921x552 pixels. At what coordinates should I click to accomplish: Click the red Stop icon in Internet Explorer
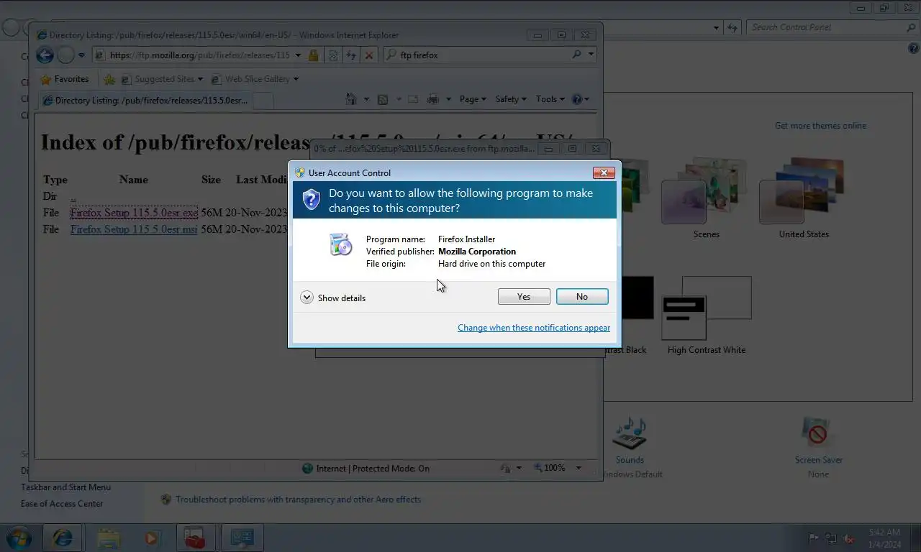coord(369,55)
